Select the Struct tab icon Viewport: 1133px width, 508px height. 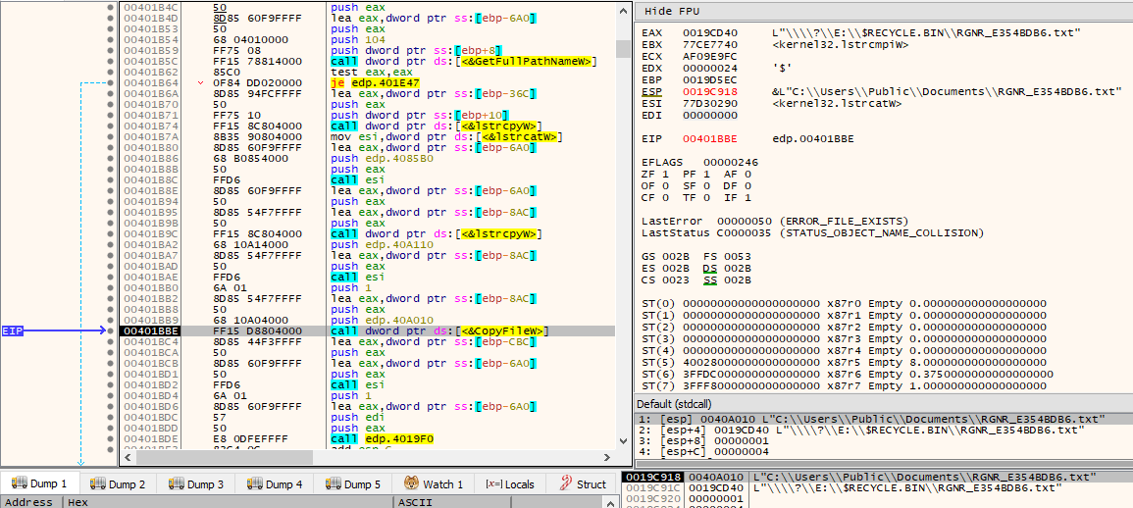click(566, 483)
